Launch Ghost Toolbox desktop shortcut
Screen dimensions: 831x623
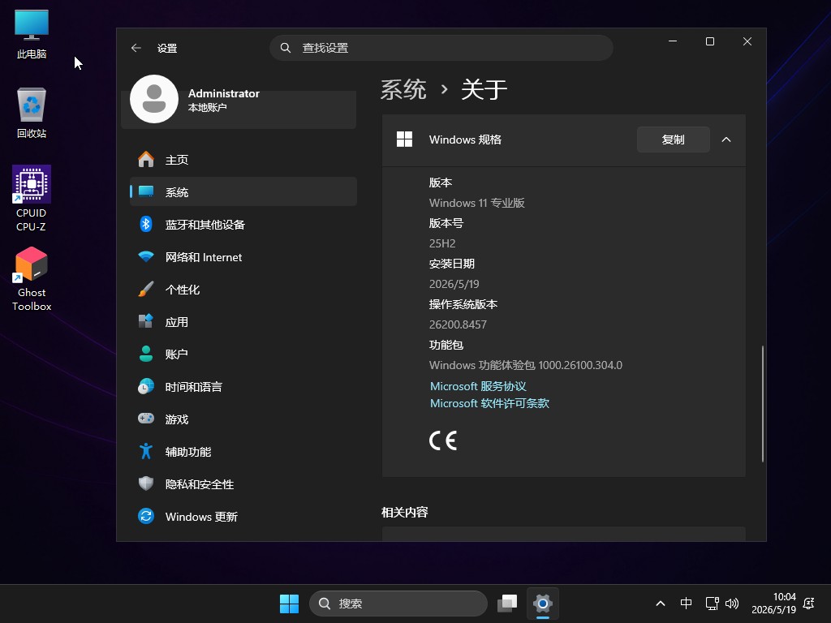pyautogui.click(x=32, y=279)
